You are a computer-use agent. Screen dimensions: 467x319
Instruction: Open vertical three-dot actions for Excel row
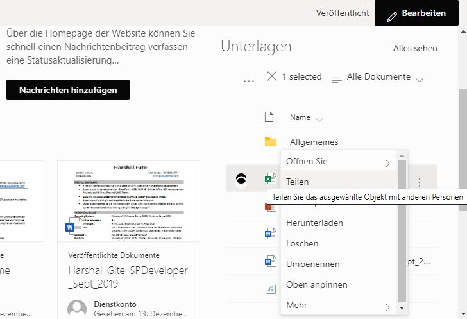(420, 182)
